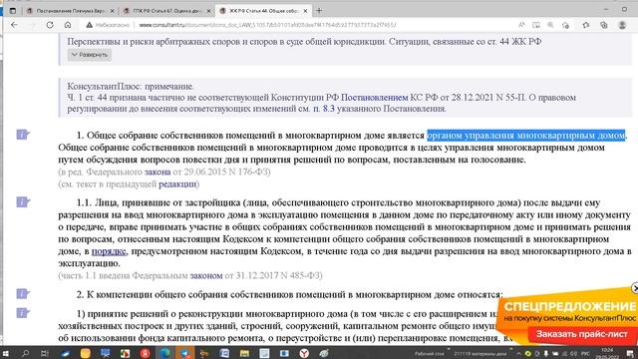Add this page to favorites
Image resolution: width=638 pixels, height=359 pixels.
pyautogui.click(x=565, y=25)
